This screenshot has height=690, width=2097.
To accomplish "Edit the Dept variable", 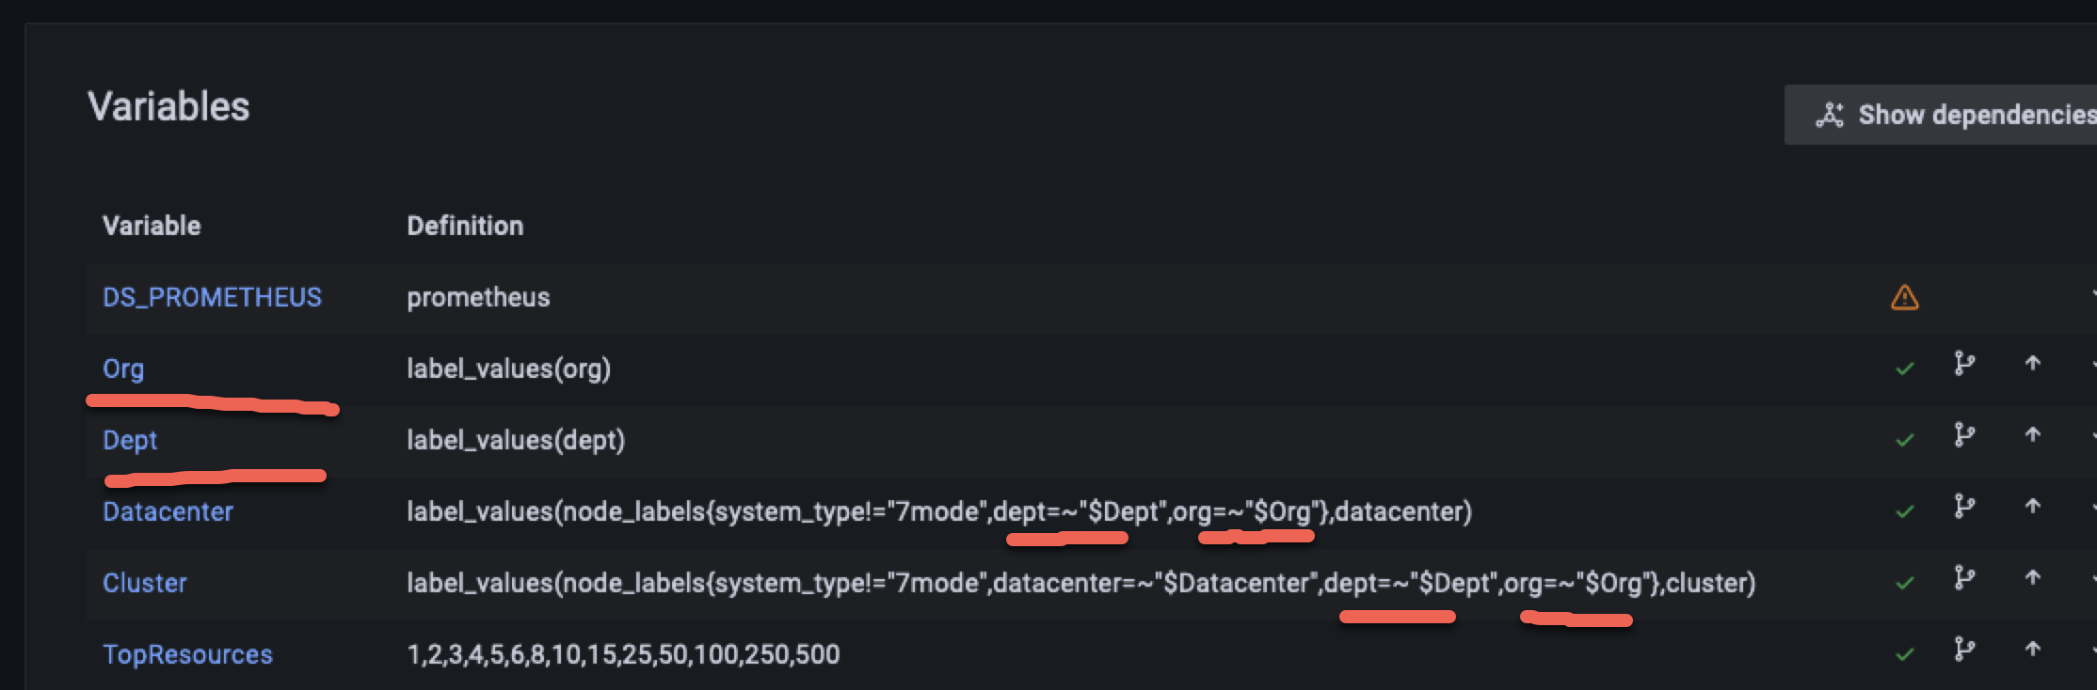I will (x=130, y=441).
